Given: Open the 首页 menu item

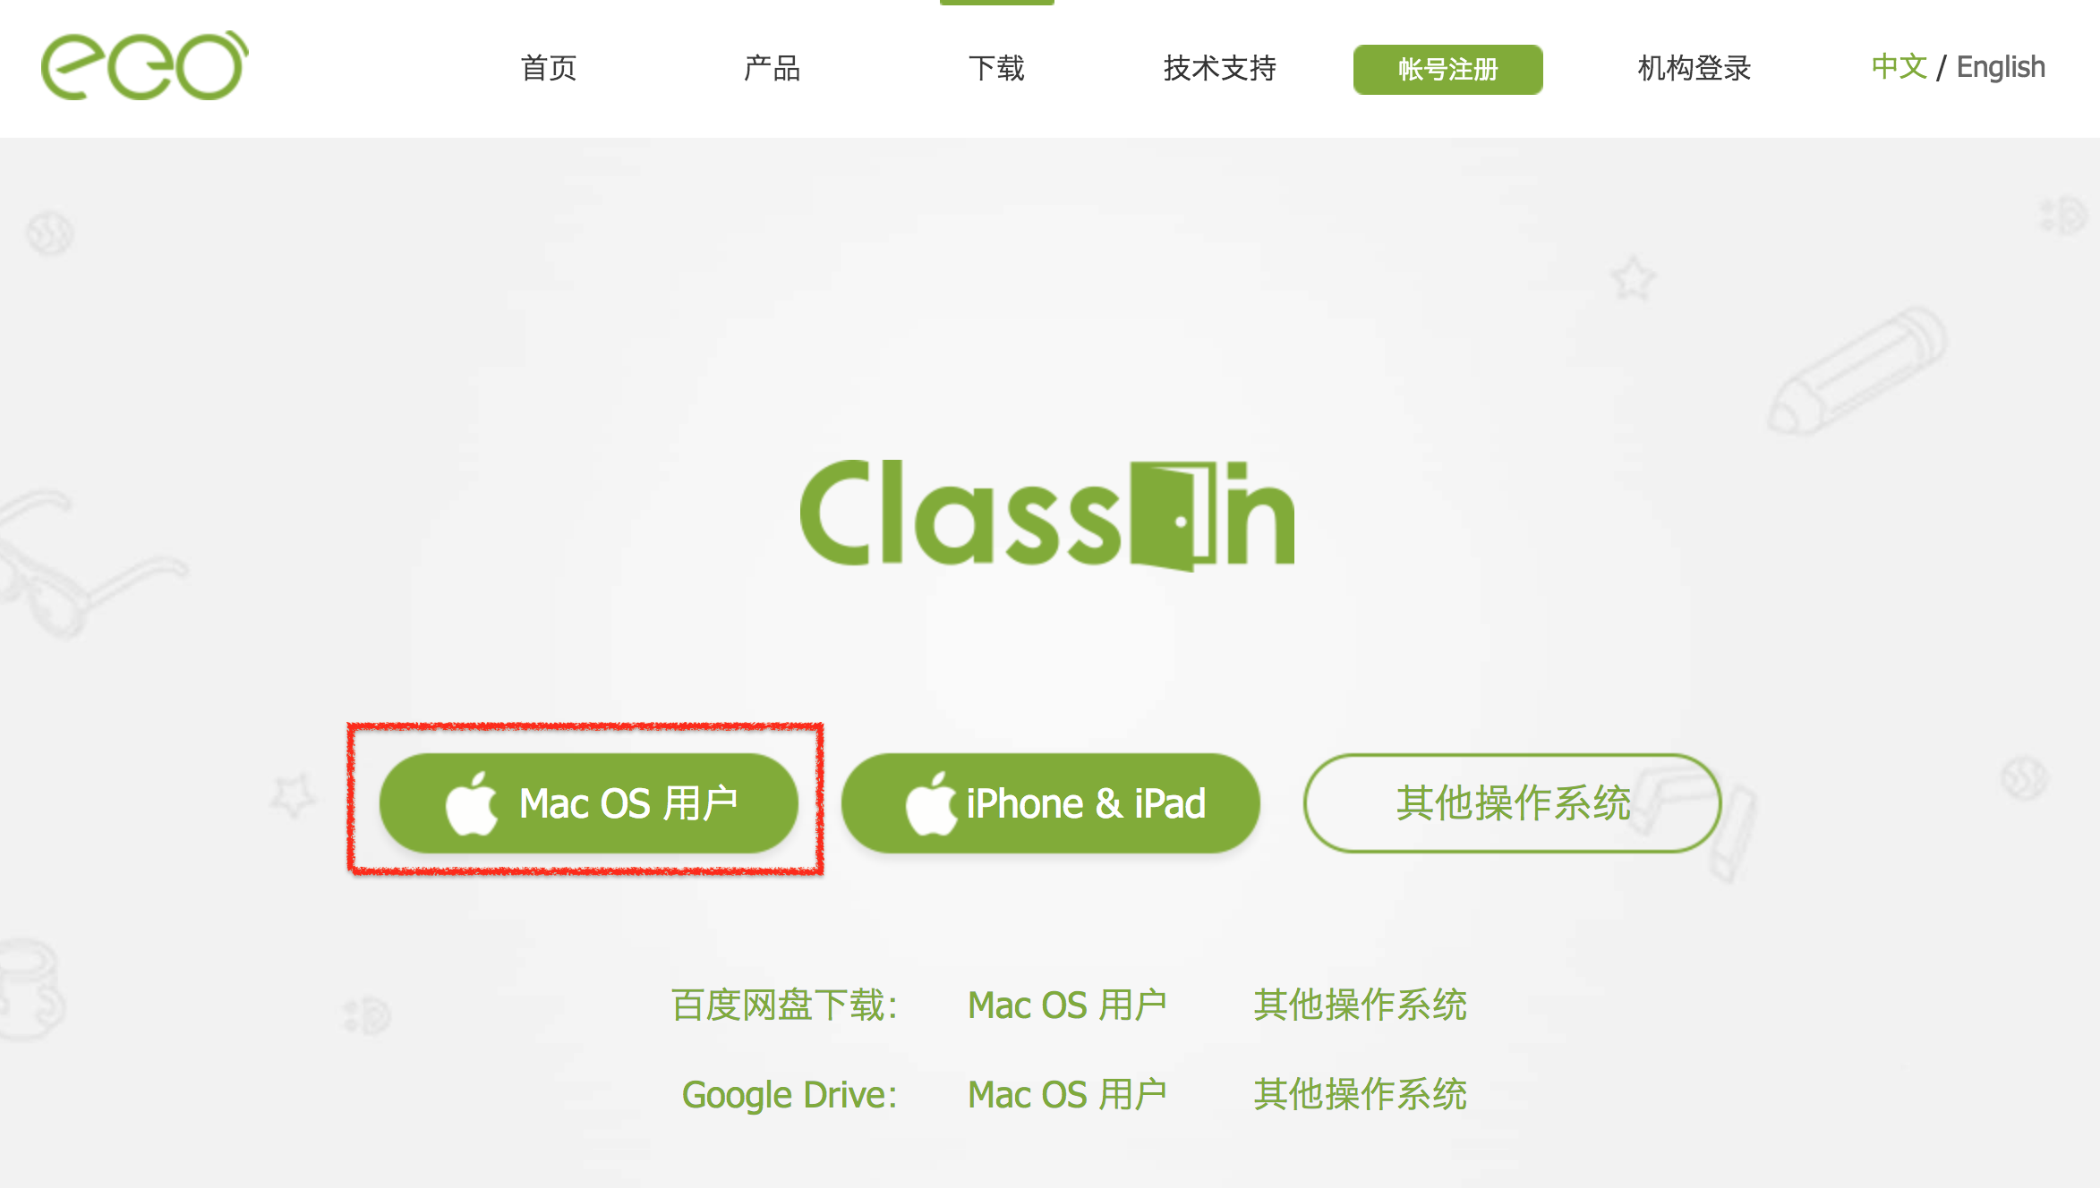Looking at the screenshot, I should click(549, 68).
